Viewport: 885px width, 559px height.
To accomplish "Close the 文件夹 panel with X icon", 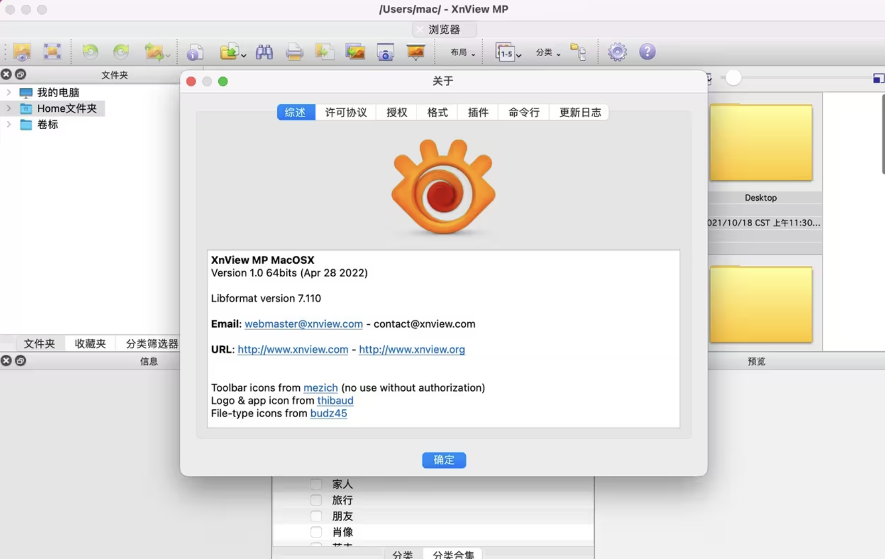I will pyautogui.click(x=6, y=74).
